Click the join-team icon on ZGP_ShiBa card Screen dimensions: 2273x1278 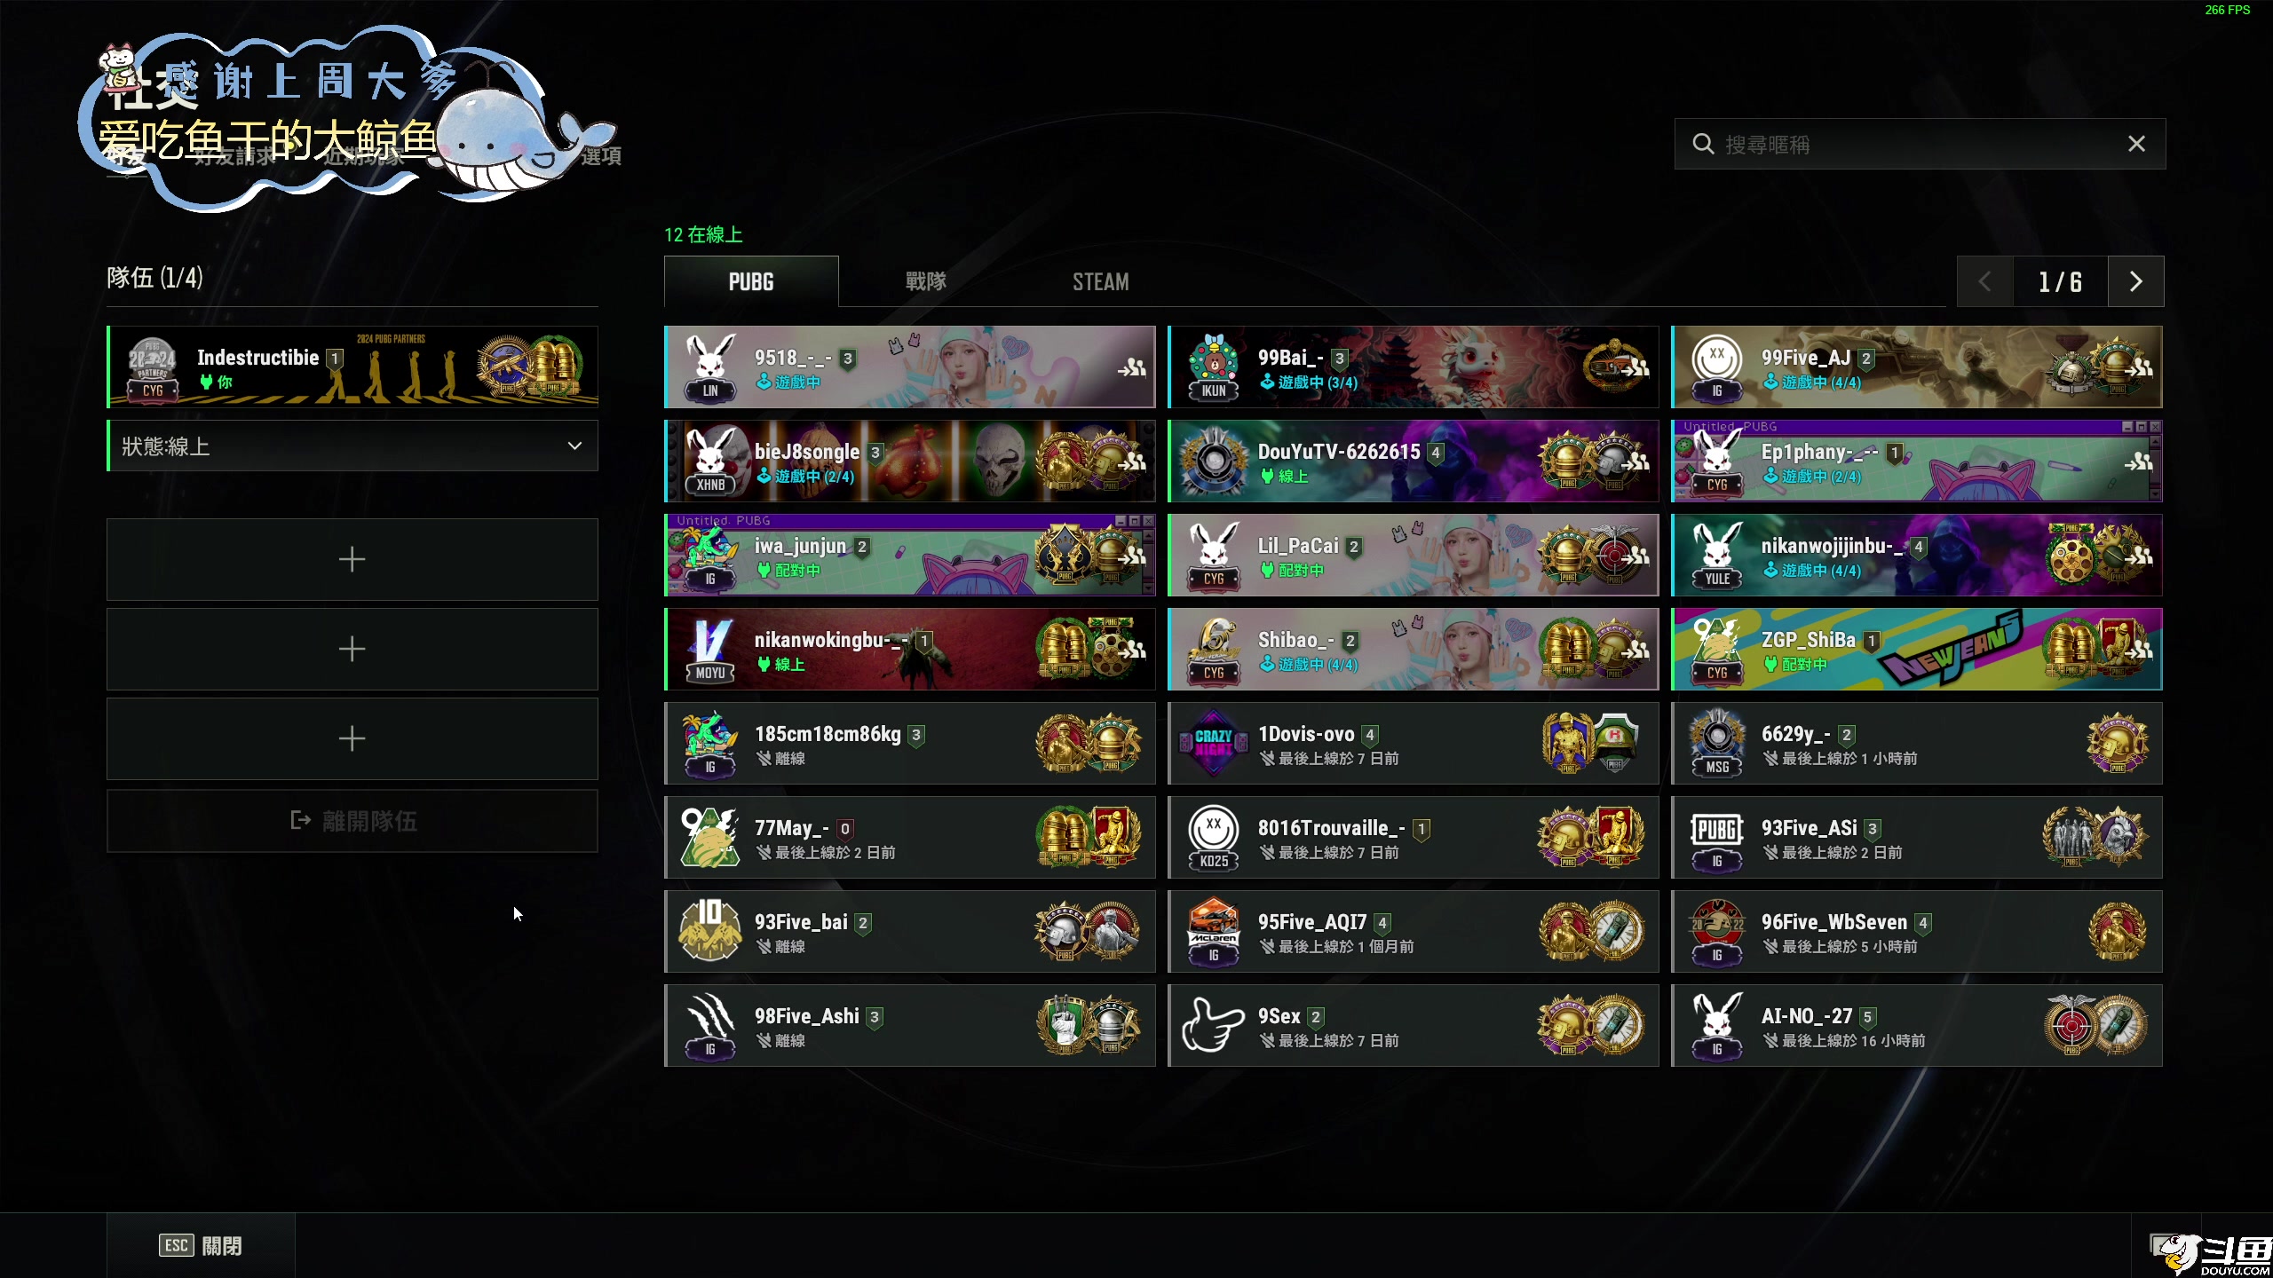pos(2139,650)
